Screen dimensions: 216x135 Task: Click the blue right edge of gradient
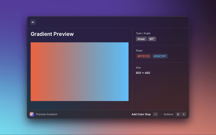126,72
